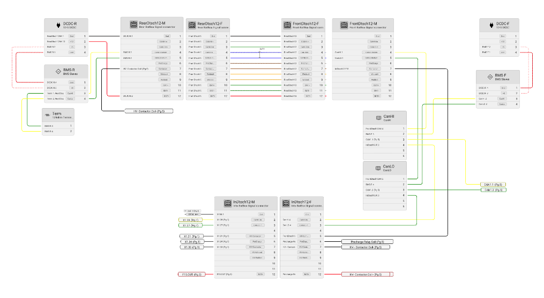Select the DCDC-F power plug icon

point(491,25)
